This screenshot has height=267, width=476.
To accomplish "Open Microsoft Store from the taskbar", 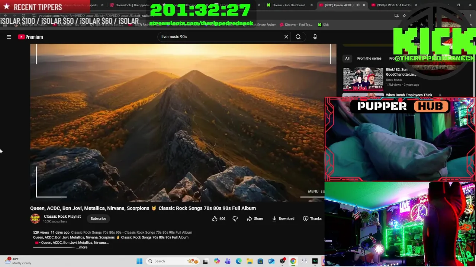I will [x=260, y=261].
